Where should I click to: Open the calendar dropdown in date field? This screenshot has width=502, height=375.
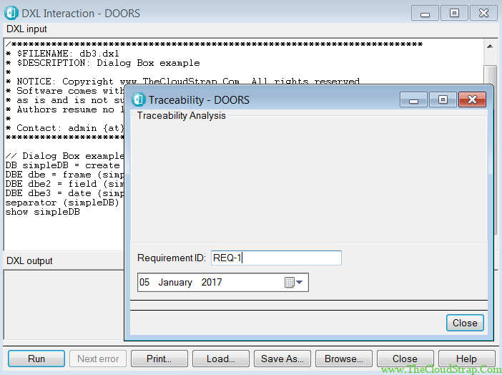pos(294,283)
